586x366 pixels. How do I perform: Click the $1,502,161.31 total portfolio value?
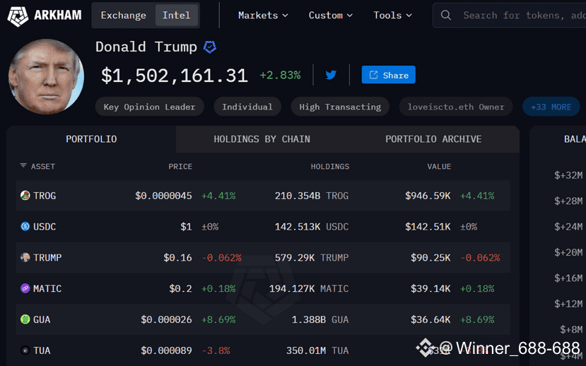tap(175, 76)
